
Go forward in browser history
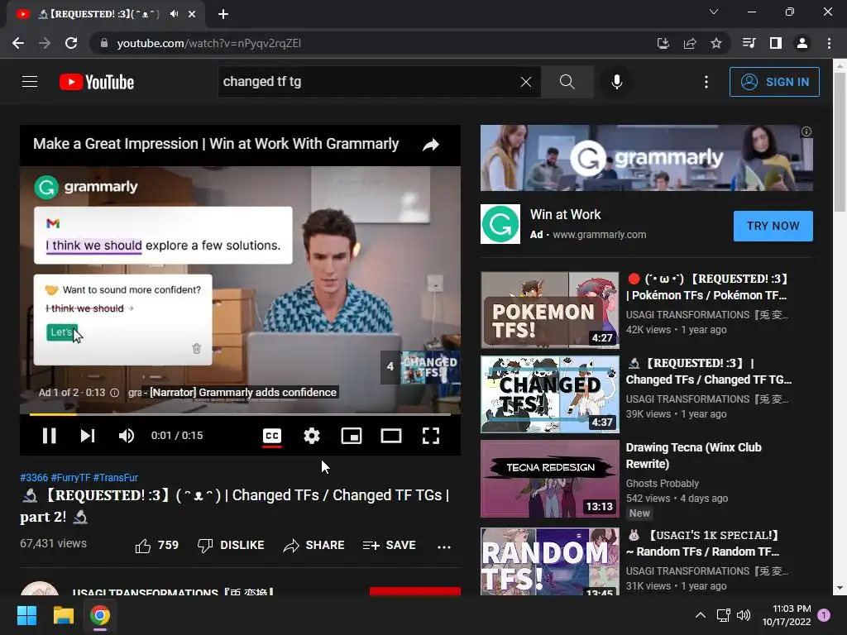click(45, 43)
